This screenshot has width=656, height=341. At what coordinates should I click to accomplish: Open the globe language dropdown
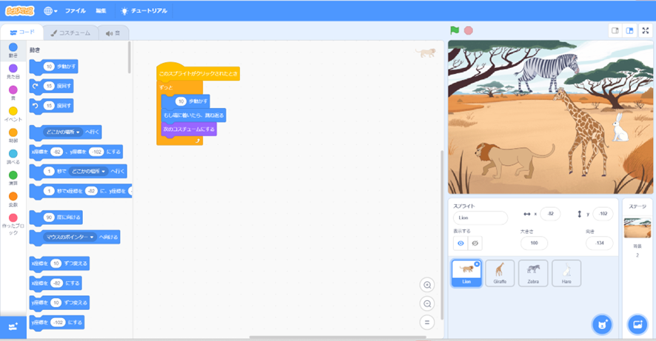coord(50,11)
